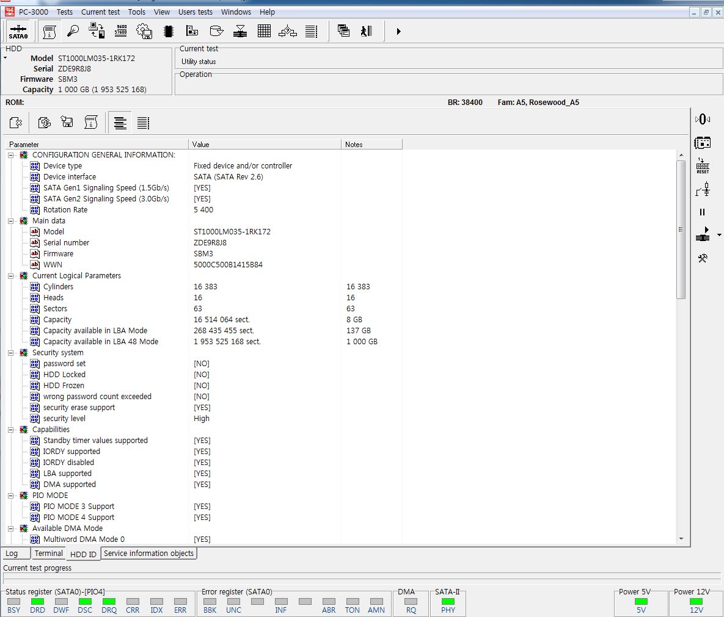Click the RESET counter icon on right sidebar

tap(703, 166)
